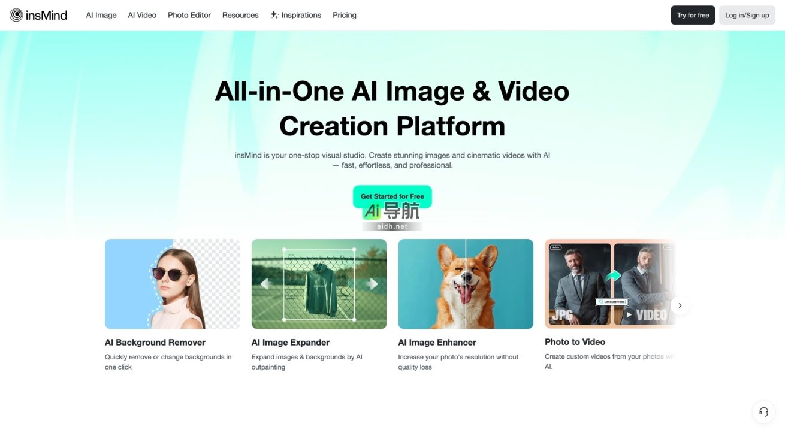The height and width of the screenshot is (433, 785).
Task: Click the AI Background Remover card thumbnail
Action: click(172, 284)
